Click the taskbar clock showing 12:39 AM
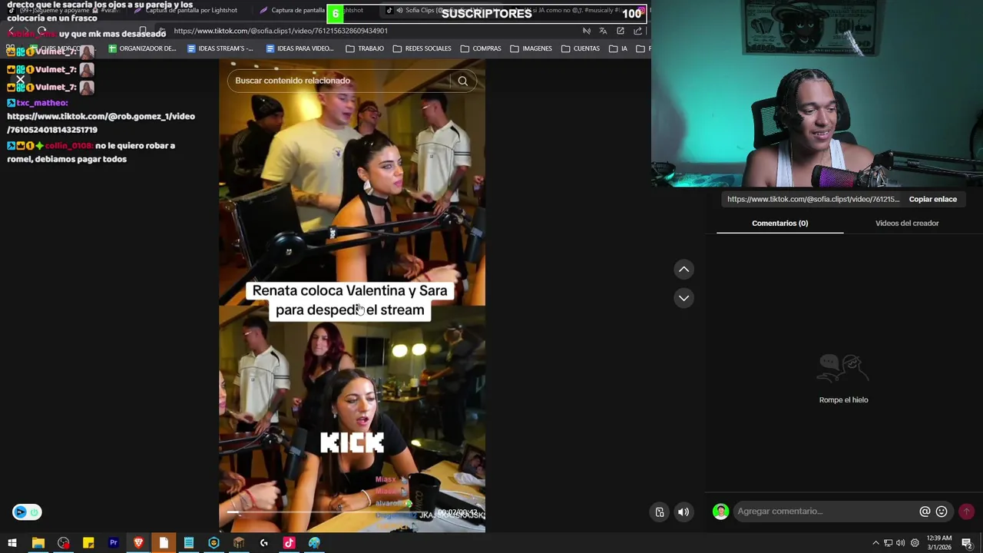This screenshot has width=983, height=553. click(939, 543)
